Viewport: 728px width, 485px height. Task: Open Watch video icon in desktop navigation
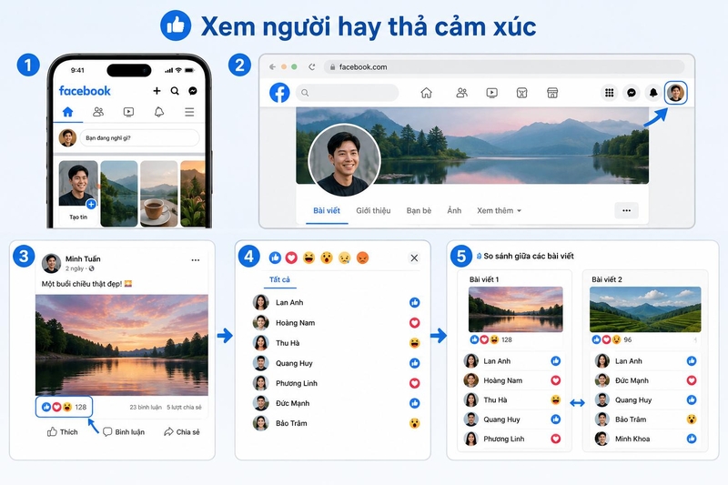click(x=491, y=93)
